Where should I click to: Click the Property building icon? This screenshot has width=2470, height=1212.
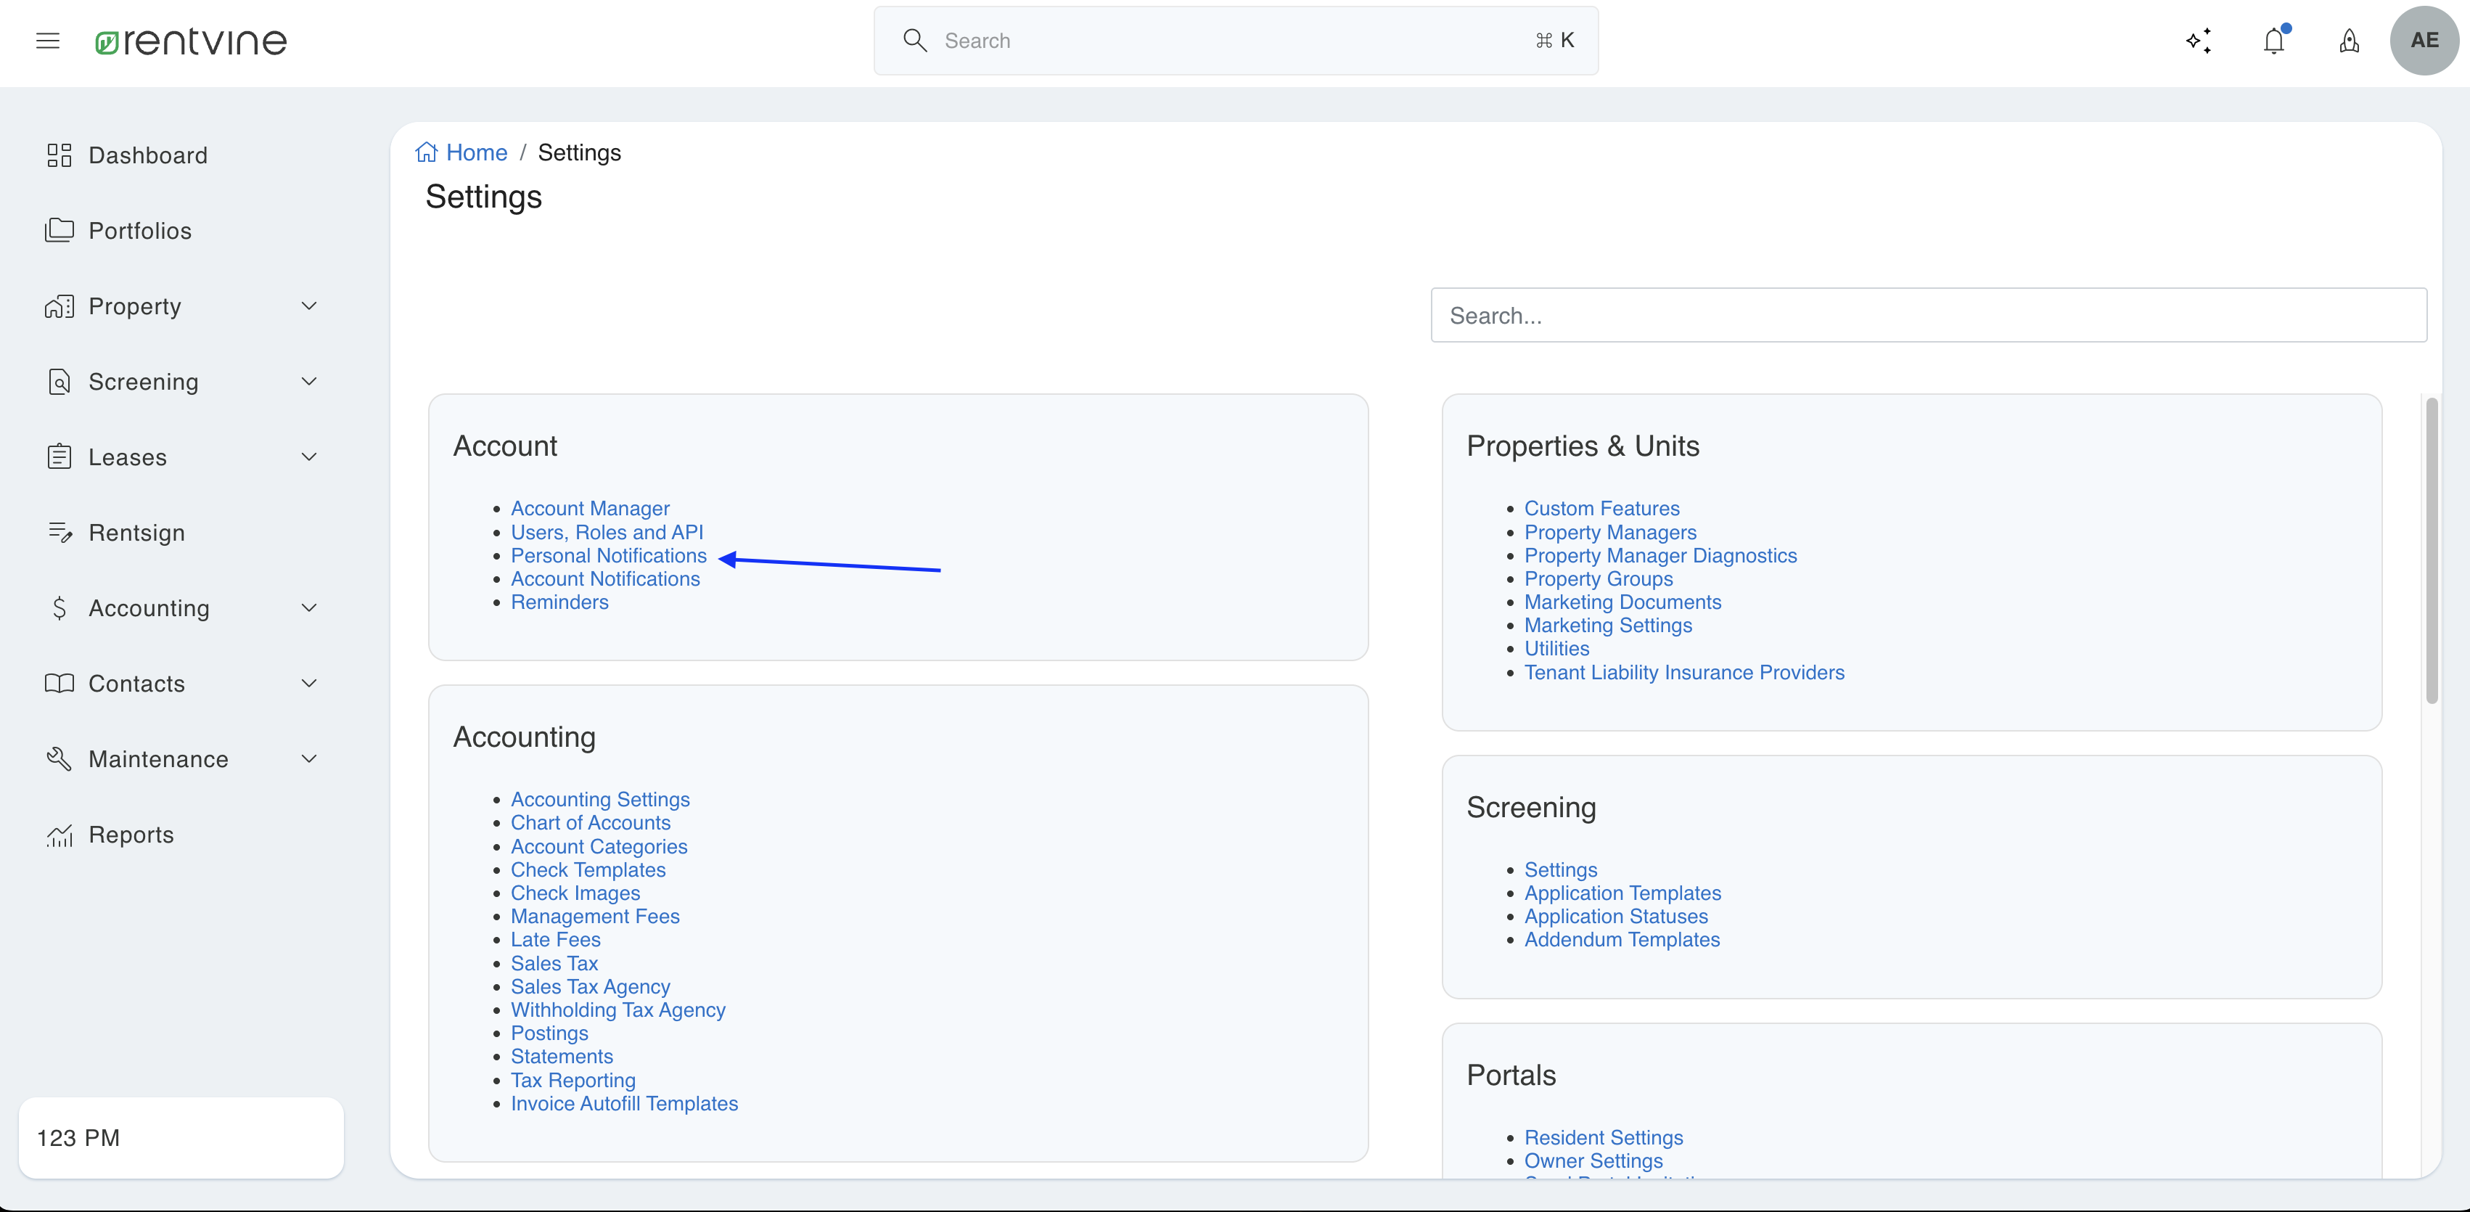60,306
